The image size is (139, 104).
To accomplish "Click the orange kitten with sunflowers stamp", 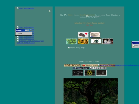I will [83, 41].
